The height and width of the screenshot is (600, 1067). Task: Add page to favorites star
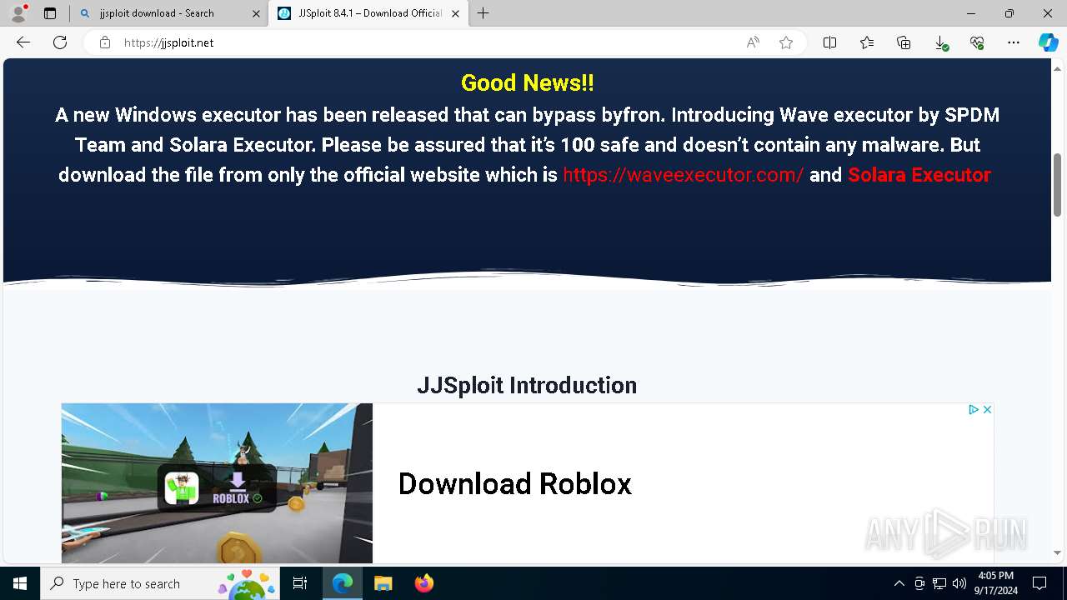tap(786, 42)
